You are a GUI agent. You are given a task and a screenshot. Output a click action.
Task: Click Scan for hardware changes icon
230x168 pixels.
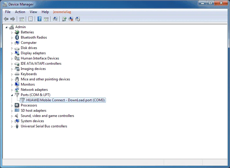tap(55, 19)
